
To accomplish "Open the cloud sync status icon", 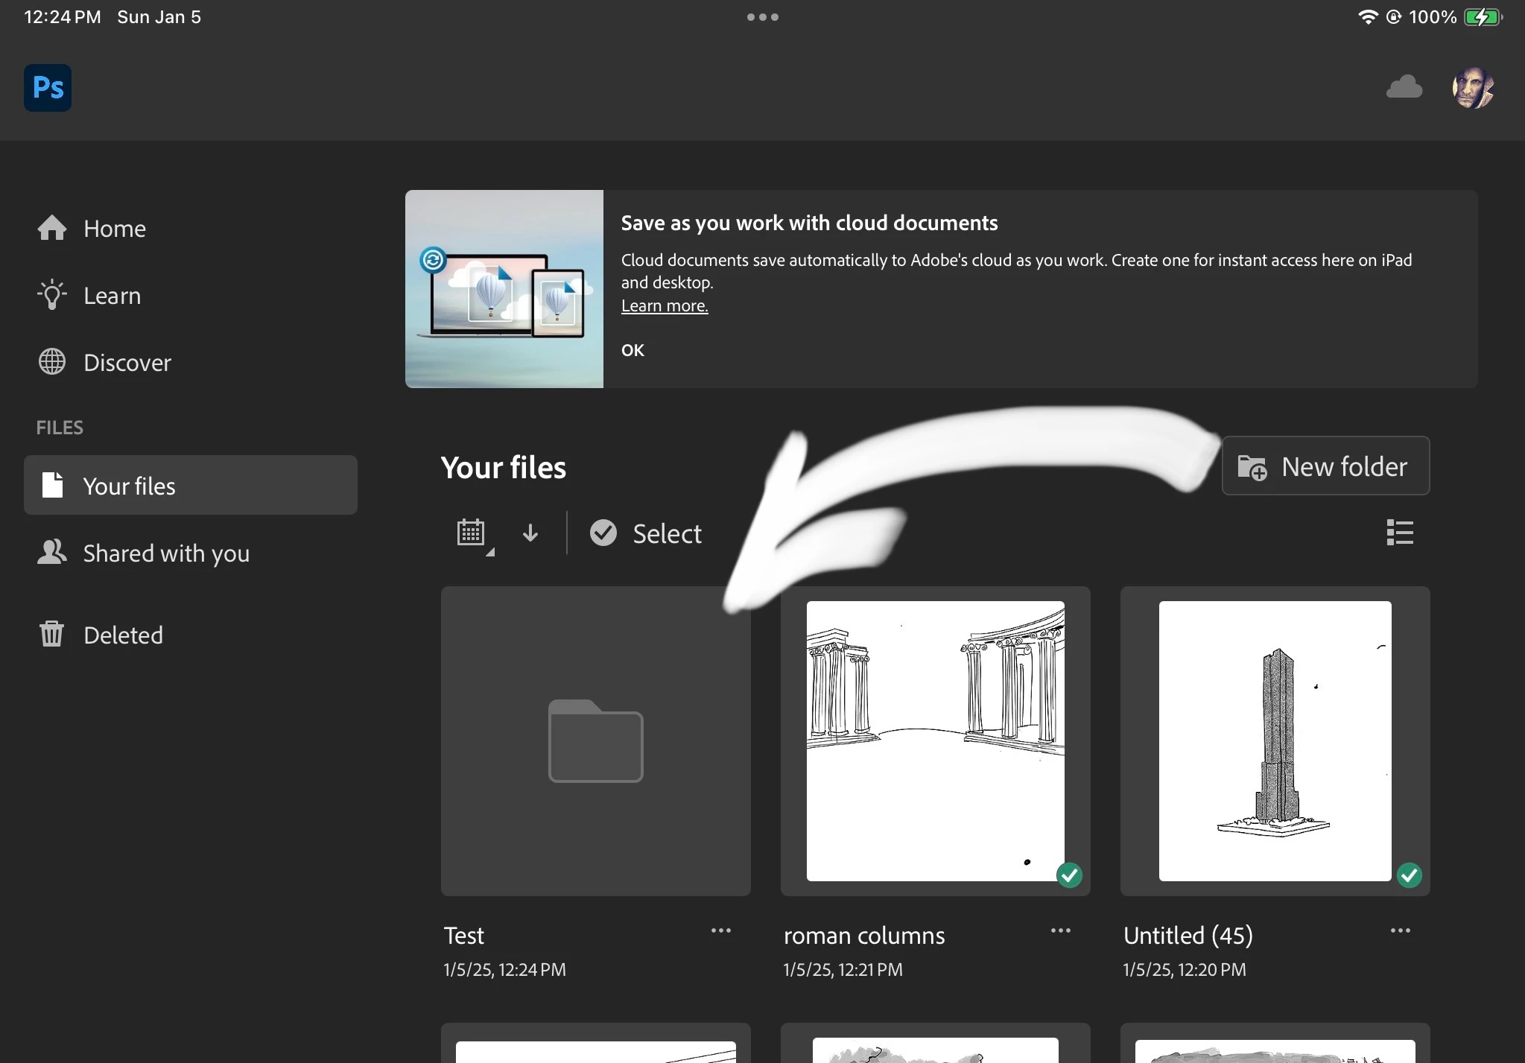I will click(x=1404, y=87).
